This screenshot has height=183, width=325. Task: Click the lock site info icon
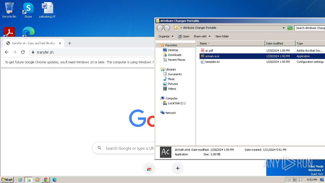[x=33, y=52]
